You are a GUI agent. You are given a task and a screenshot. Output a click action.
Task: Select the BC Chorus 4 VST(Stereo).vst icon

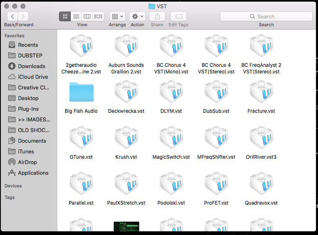[x=216, y=46]
